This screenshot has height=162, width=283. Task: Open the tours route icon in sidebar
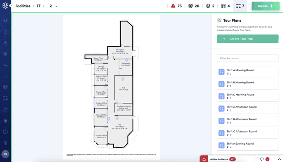[x=5, y=98]
